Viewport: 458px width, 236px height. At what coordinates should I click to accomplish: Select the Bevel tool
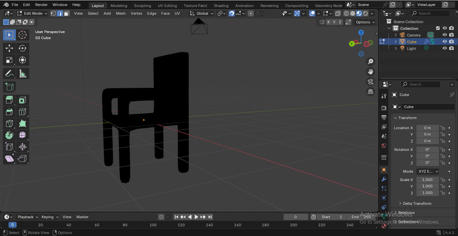coord(9,112)
